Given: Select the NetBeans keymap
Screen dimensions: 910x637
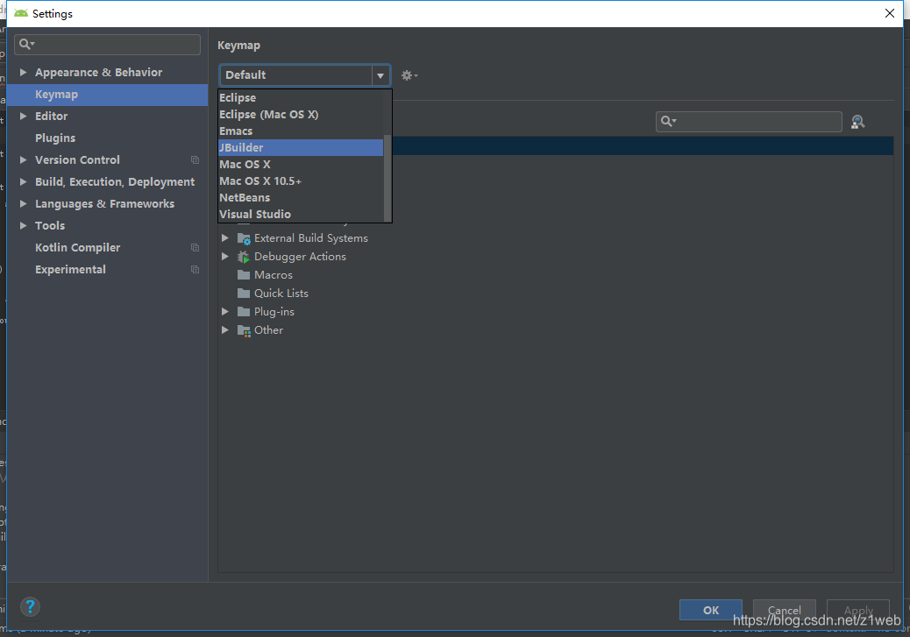Looking at the screenshot, I should [301, 198].
